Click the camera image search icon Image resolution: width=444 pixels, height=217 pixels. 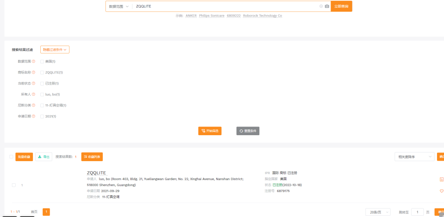coord(327,6)
